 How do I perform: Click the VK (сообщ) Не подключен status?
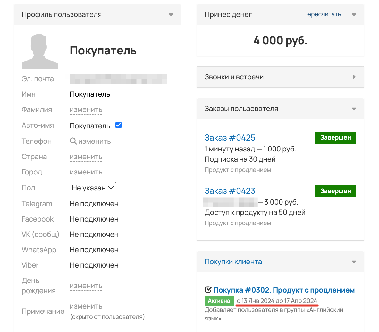click(x=94, y=235)
